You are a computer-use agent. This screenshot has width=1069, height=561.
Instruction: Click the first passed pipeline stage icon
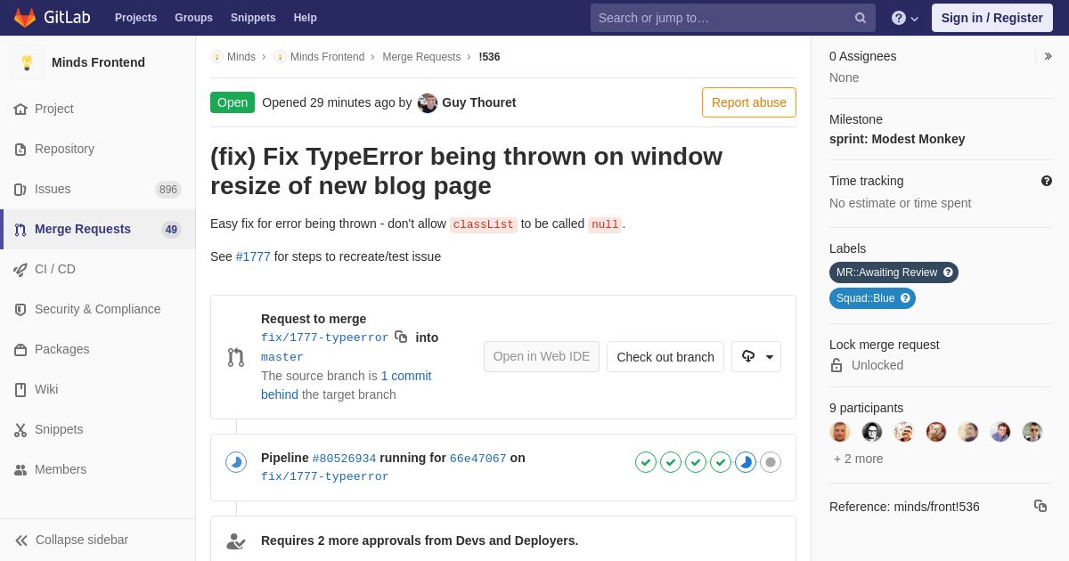(x=646, y=462)
